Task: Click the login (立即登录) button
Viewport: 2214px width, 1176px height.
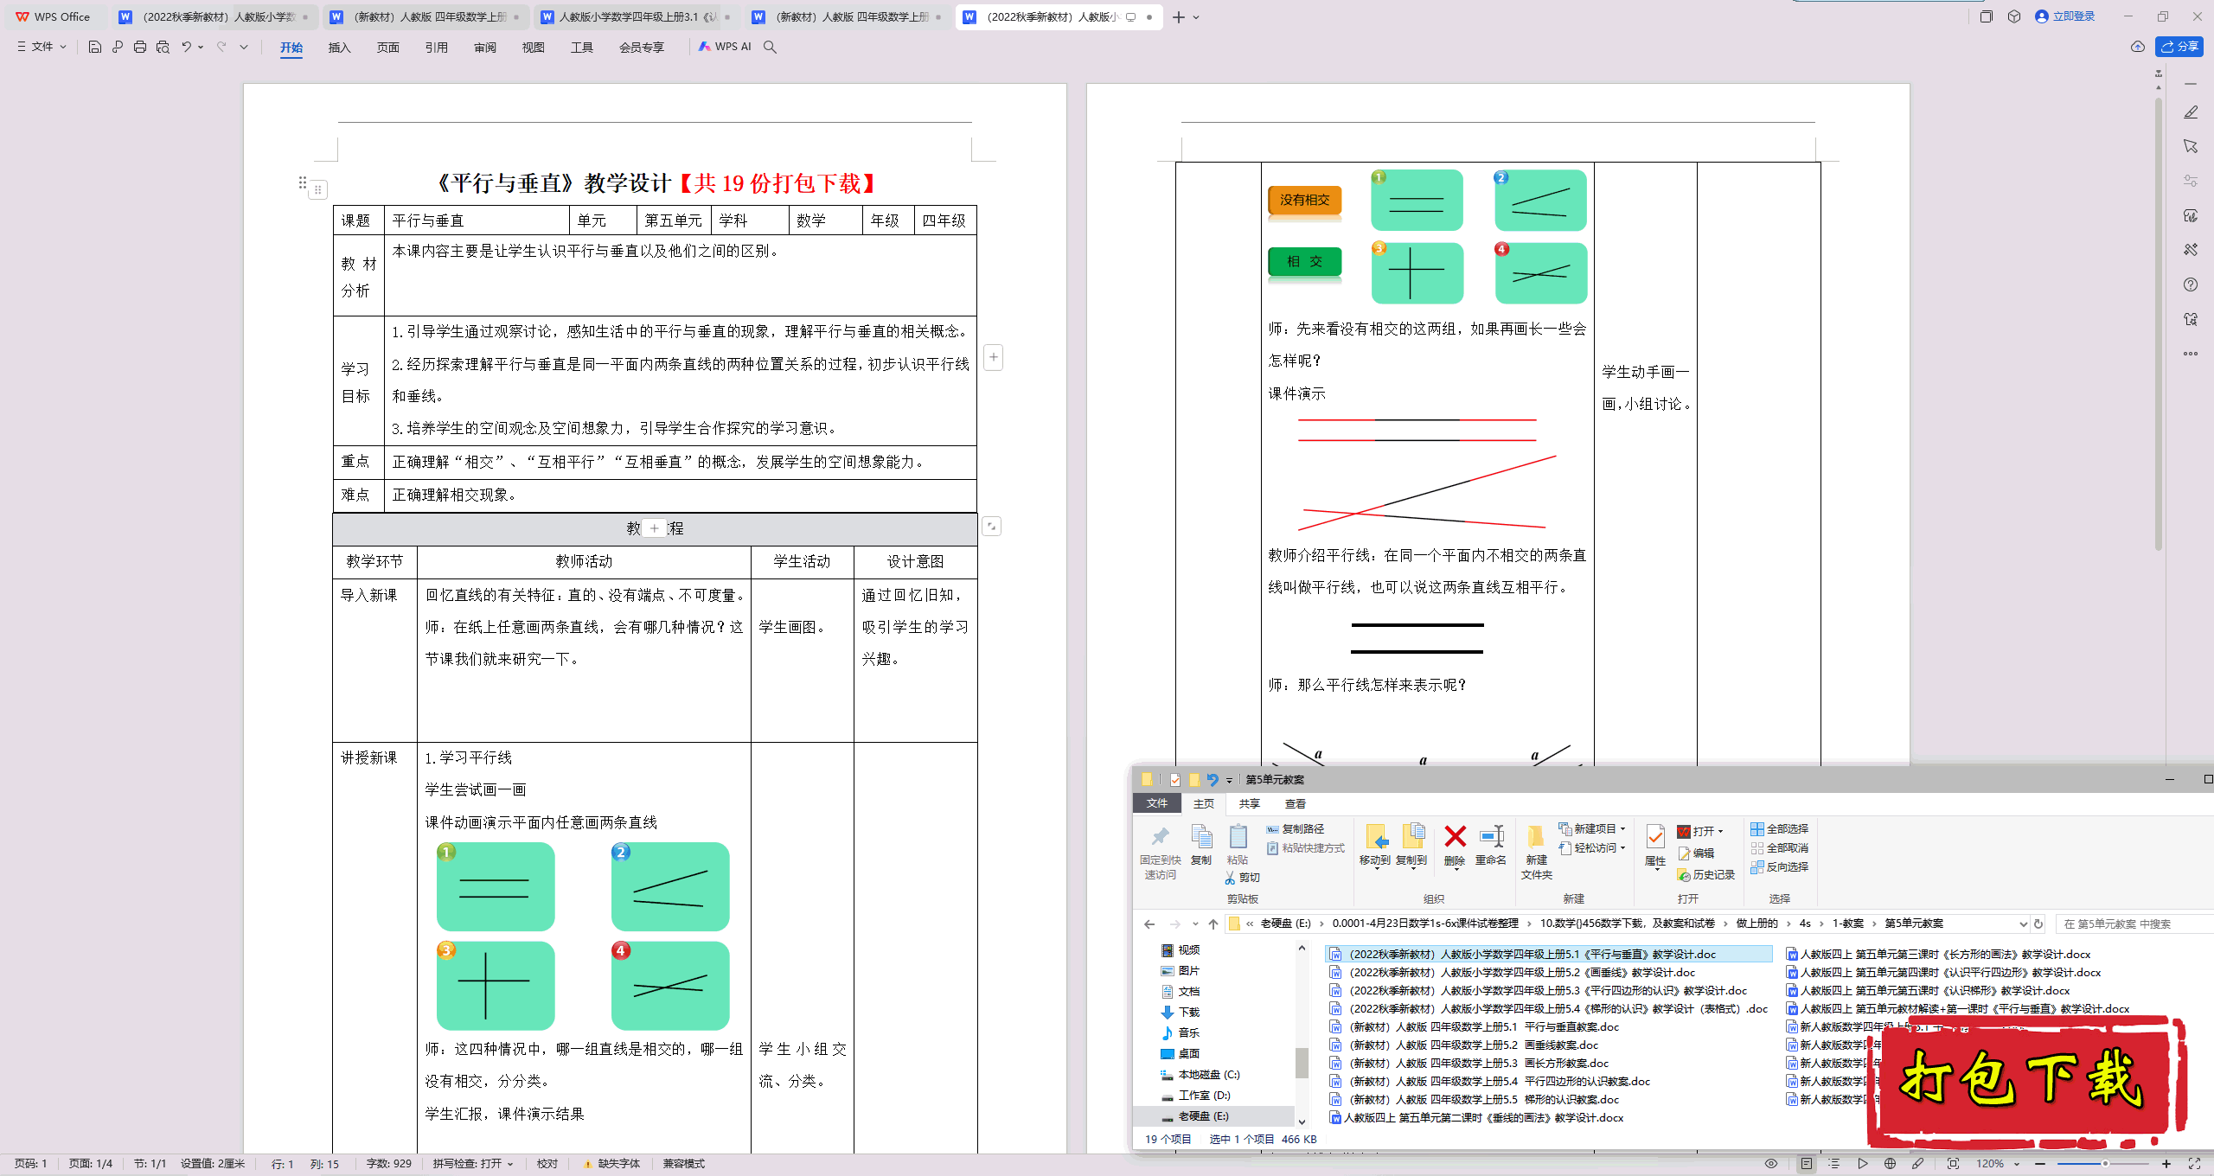Action: point(2065,16)
